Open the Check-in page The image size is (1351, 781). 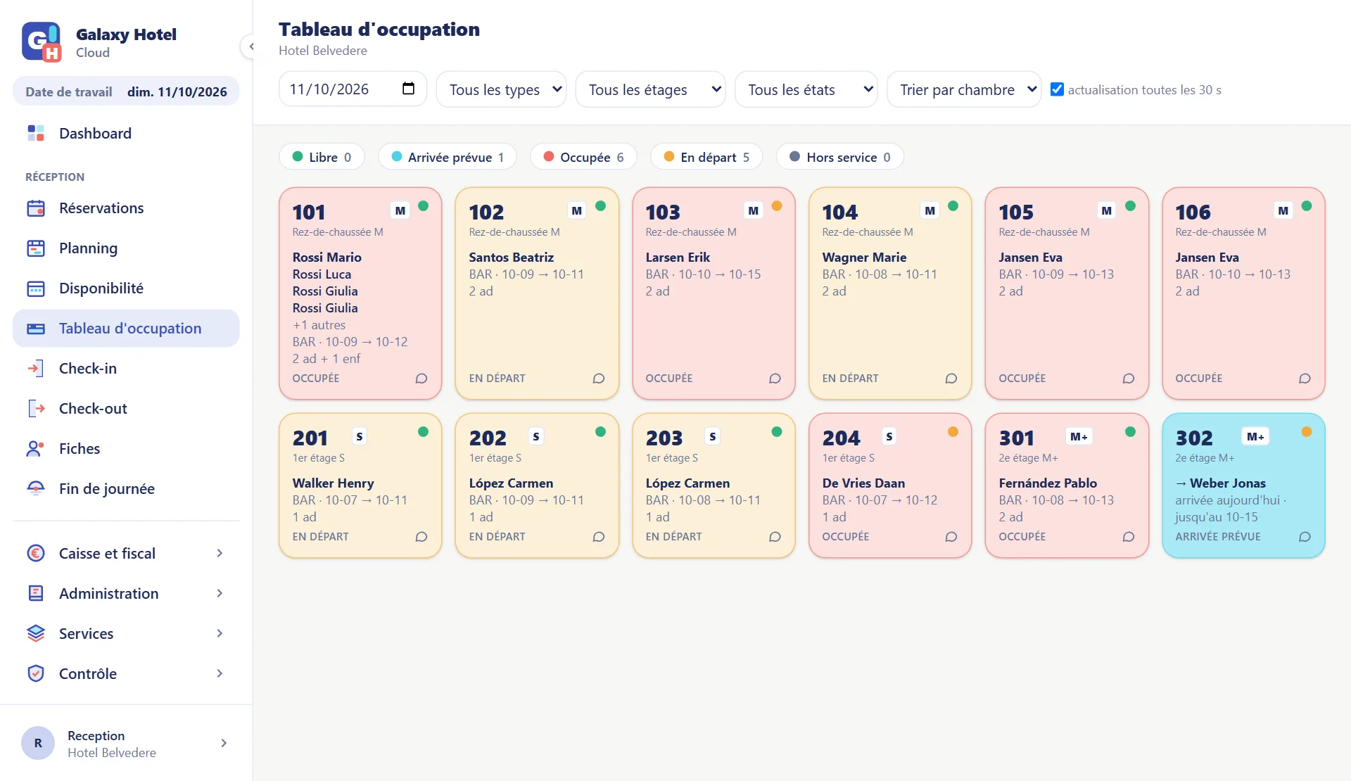pyautogui.click(x=126, y=369)
